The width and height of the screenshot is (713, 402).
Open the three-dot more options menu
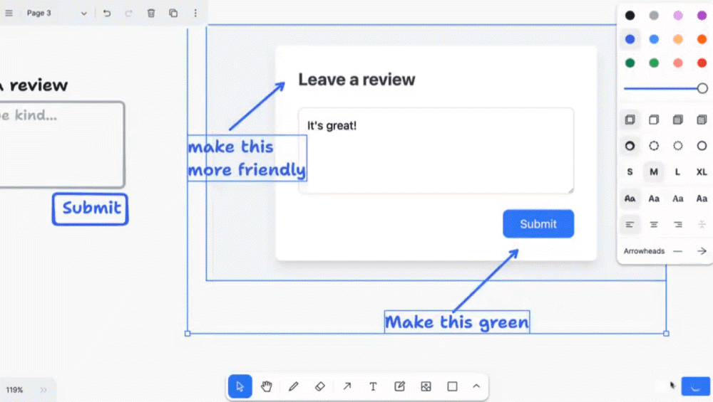pos(195,13)
